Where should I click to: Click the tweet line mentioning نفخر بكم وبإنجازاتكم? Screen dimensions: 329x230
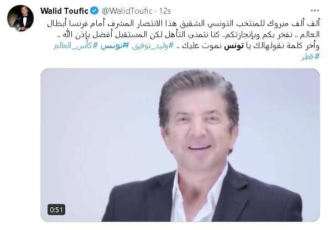pyautogui.click(x=188, y=34)
